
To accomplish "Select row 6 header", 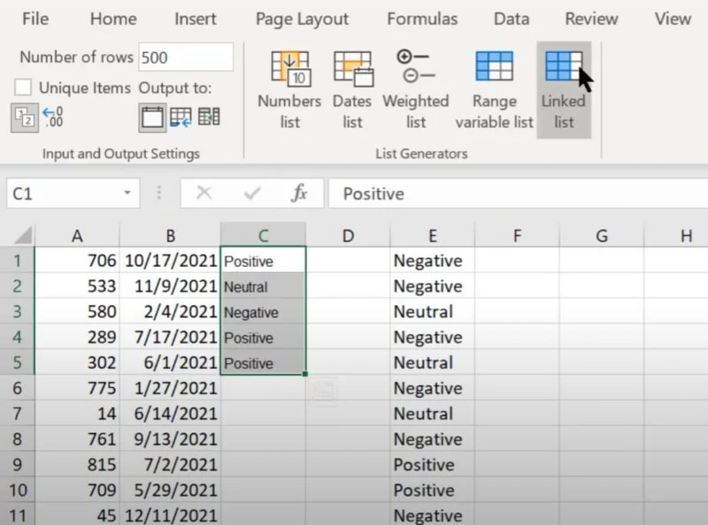I will pos(17,388).
